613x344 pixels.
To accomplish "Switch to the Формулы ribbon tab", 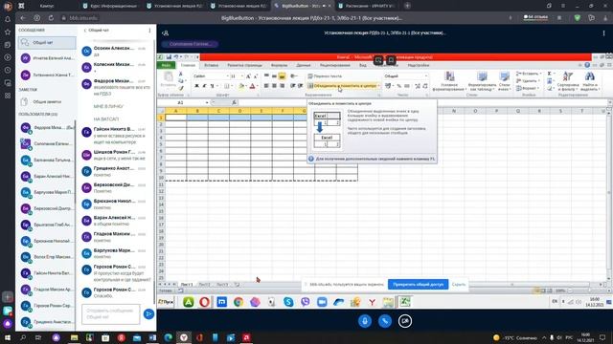I will coord(279,65).
